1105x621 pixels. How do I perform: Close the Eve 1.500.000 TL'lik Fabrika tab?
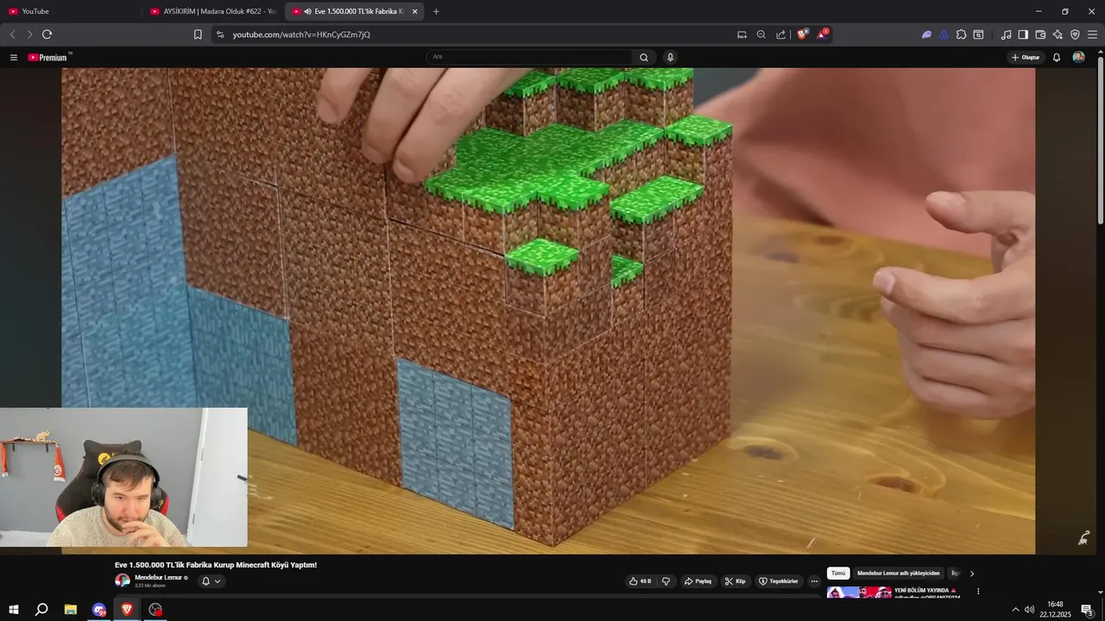(x=414, y=11)
